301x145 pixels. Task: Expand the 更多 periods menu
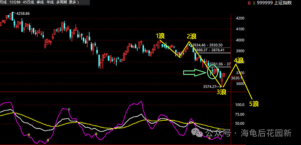[x=74, y=3]
